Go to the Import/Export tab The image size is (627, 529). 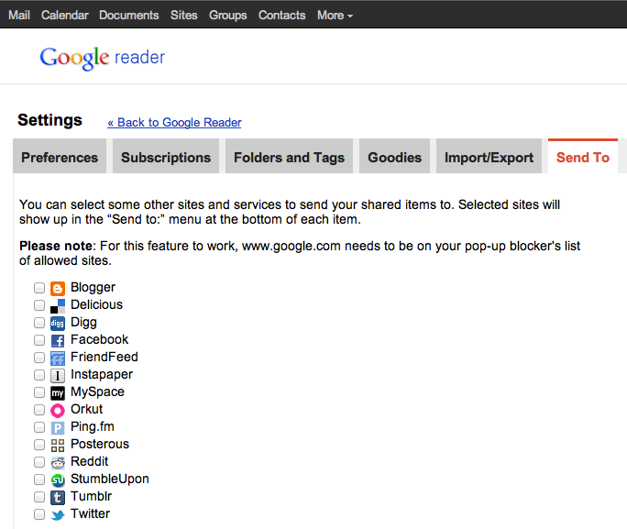[x=489, y=157]
